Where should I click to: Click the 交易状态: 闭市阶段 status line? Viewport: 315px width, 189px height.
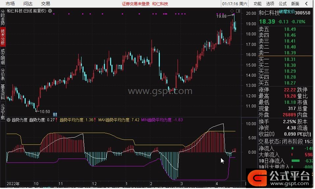(x=286, y=142)
